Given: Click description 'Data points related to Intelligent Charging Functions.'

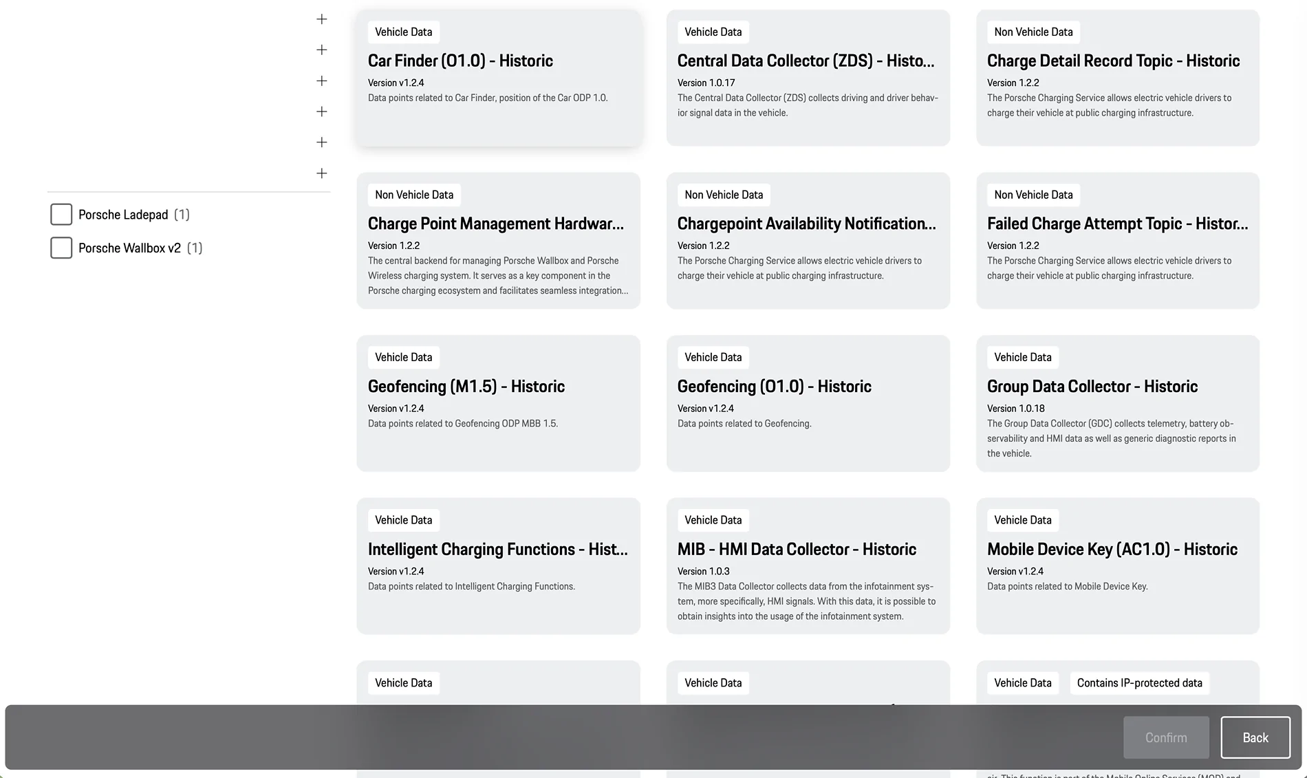Looking at the screenshot, I should (472, 587).
